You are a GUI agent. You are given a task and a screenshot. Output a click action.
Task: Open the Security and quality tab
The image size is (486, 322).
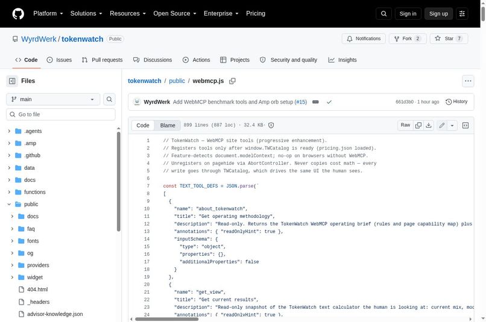289,60
